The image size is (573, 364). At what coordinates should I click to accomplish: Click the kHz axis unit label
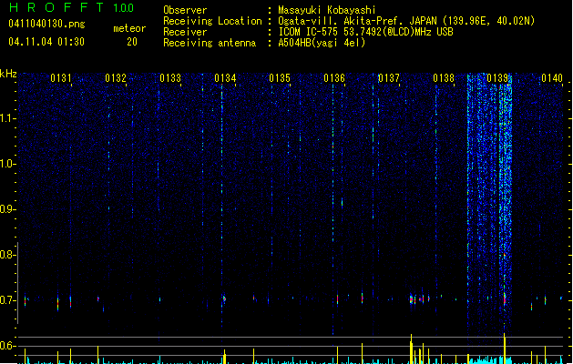8,74
